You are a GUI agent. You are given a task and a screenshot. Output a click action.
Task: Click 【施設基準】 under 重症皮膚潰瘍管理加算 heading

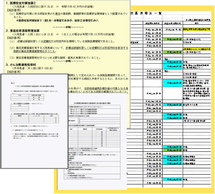pos(14,38)
